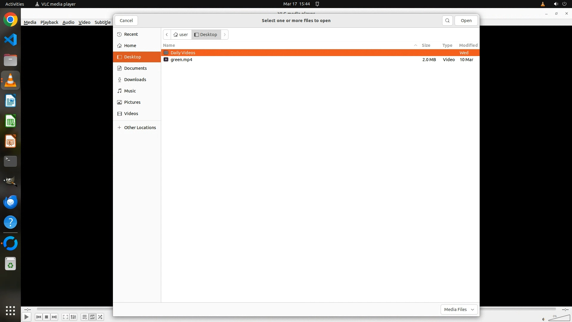Toggle the loop mode button
The width and height of the screenshot is (572, 322).
pyautogui.click(x=92, y=317)
